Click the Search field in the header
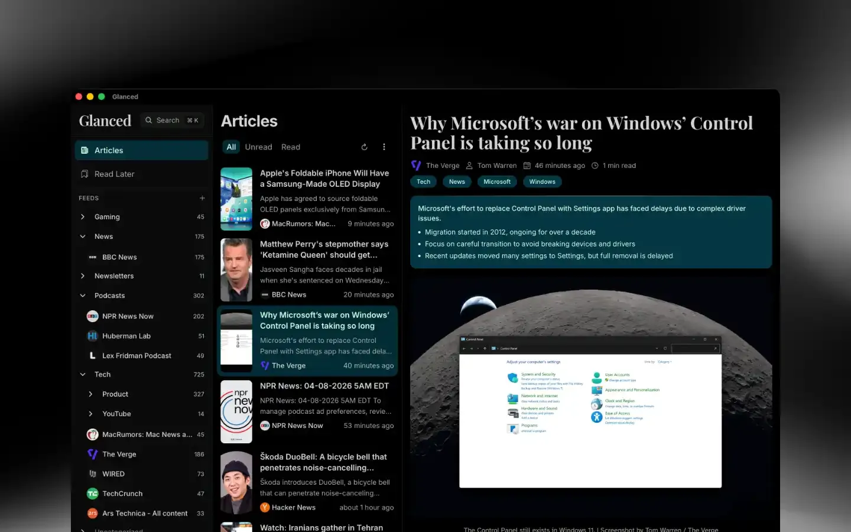Image resolution: width=851 pixels, height=532 pixels. click(x=171, y=120)
